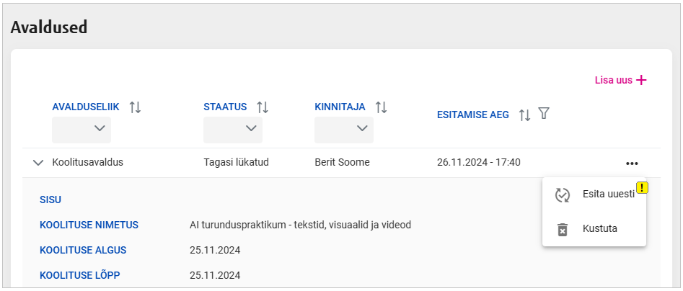Click the Avalduseliik column header text
This screenshot has width=683, height=291.
[x=85, y=107]
